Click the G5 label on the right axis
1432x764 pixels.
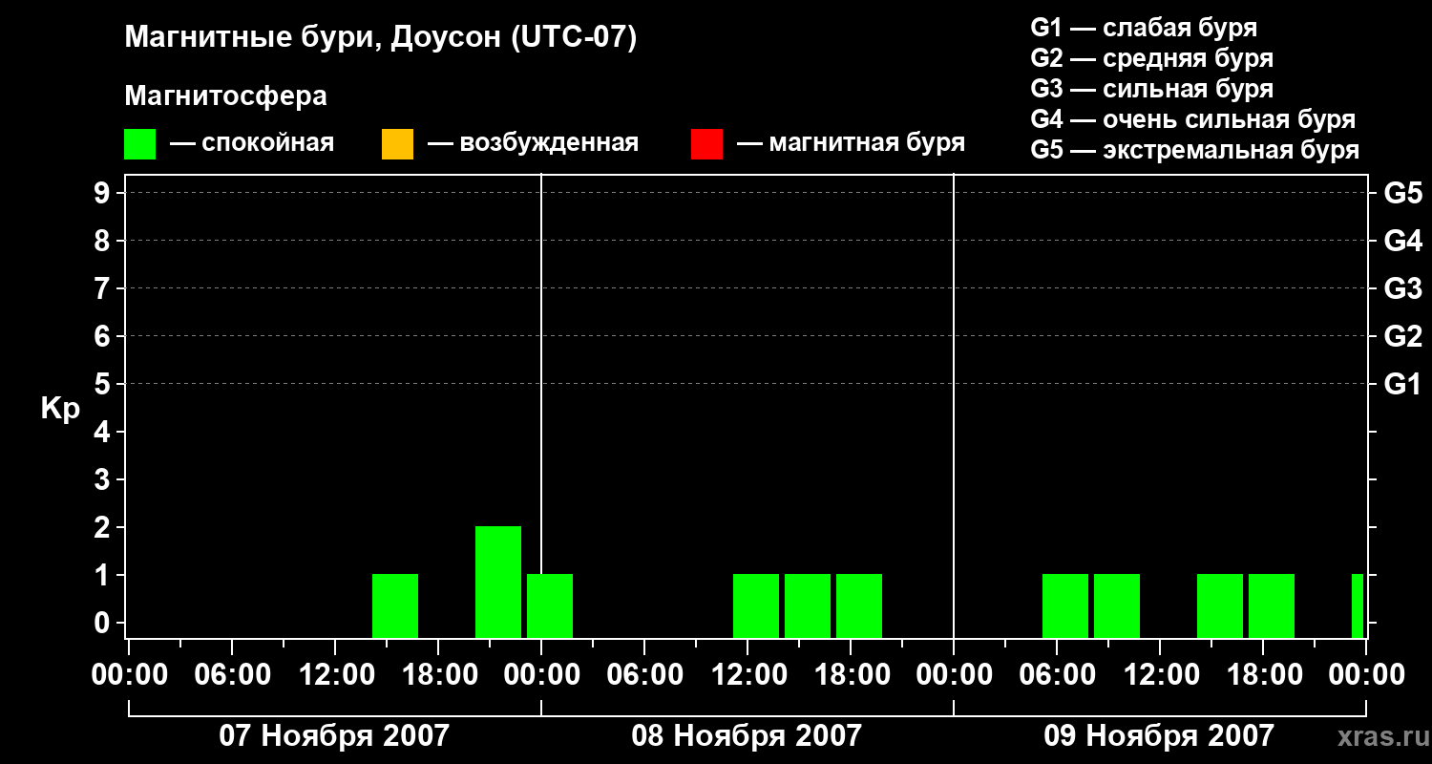pyautogui.click(x=1402, y=193)
